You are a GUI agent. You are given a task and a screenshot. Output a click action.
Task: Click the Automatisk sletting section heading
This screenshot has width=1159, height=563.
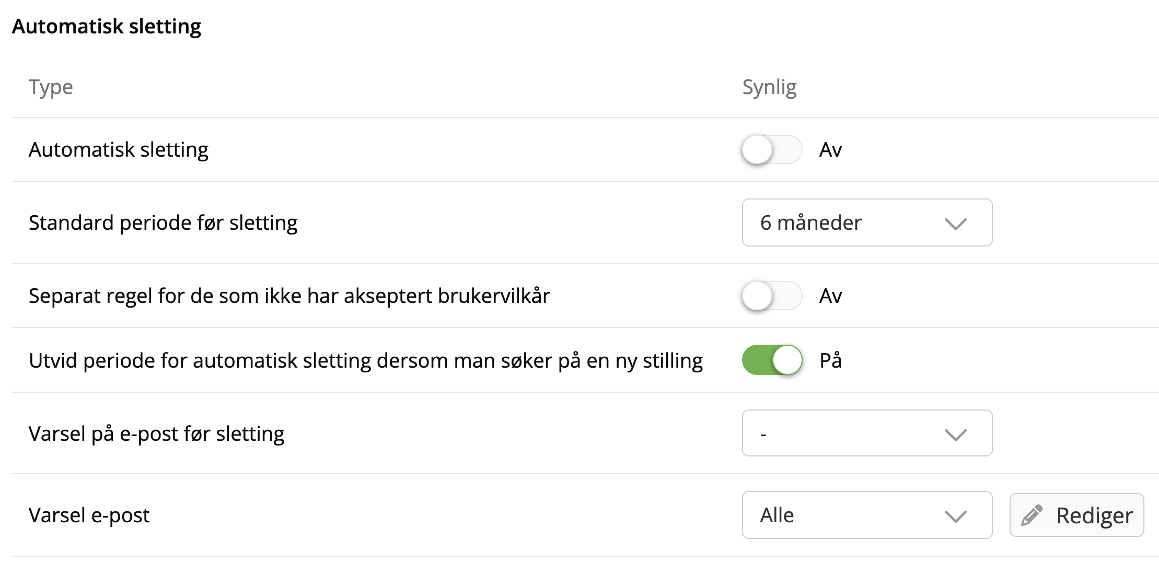(x=107, y=27)
